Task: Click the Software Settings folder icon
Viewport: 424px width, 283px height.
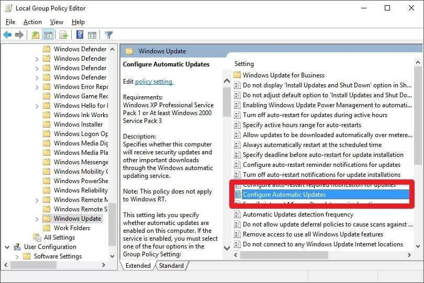Action: (x=27, y=256)
